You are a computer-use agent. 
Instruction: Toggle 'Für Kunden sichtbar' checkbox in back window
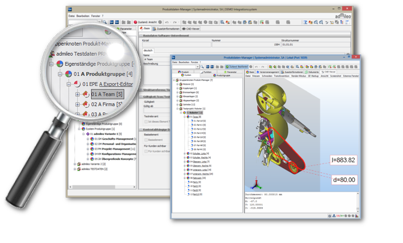pyautogui.click(x=146, y=151)
